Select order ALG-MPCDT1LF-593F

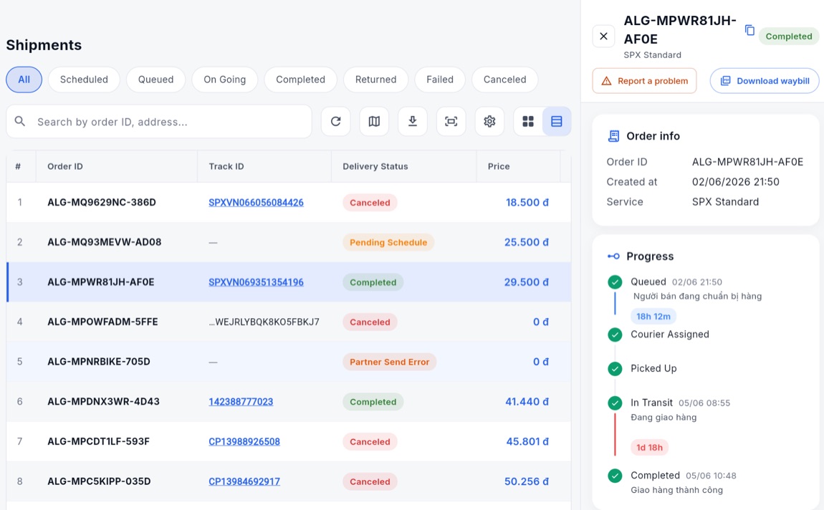point(98,442)
